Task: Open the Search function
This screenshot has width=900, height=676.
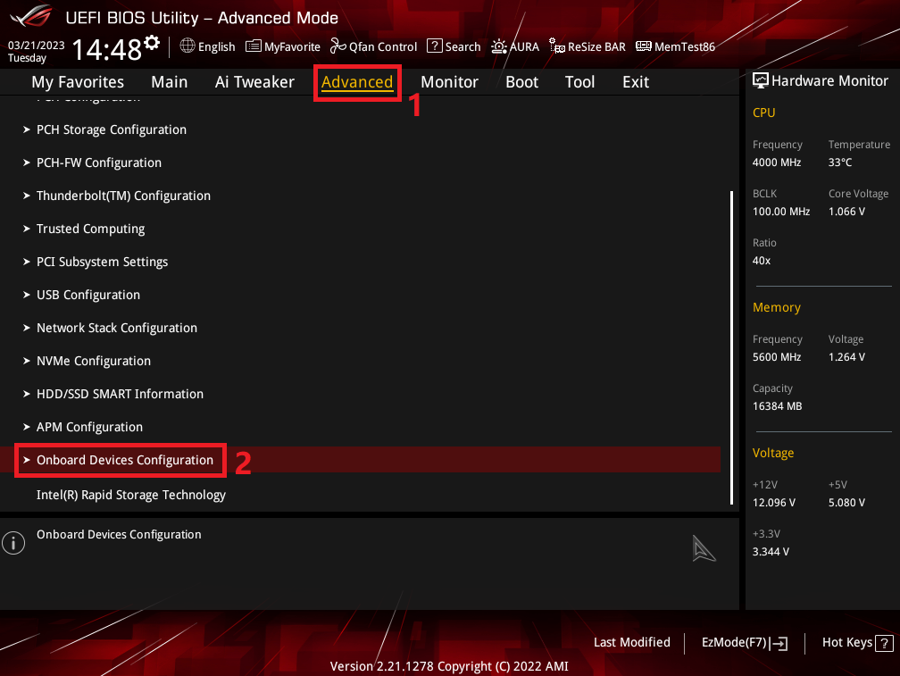Action: click(454, 46)
